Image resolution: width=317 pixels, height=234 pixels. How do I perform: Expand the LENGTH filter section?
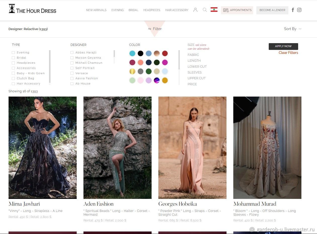[194, 60]
